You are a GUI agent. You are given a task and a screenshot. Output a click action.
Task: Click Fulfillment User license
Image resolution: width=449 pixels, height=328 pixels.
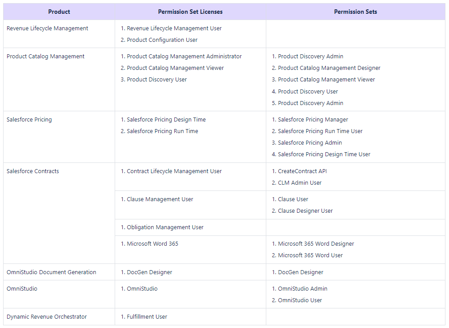click(147, 317)
